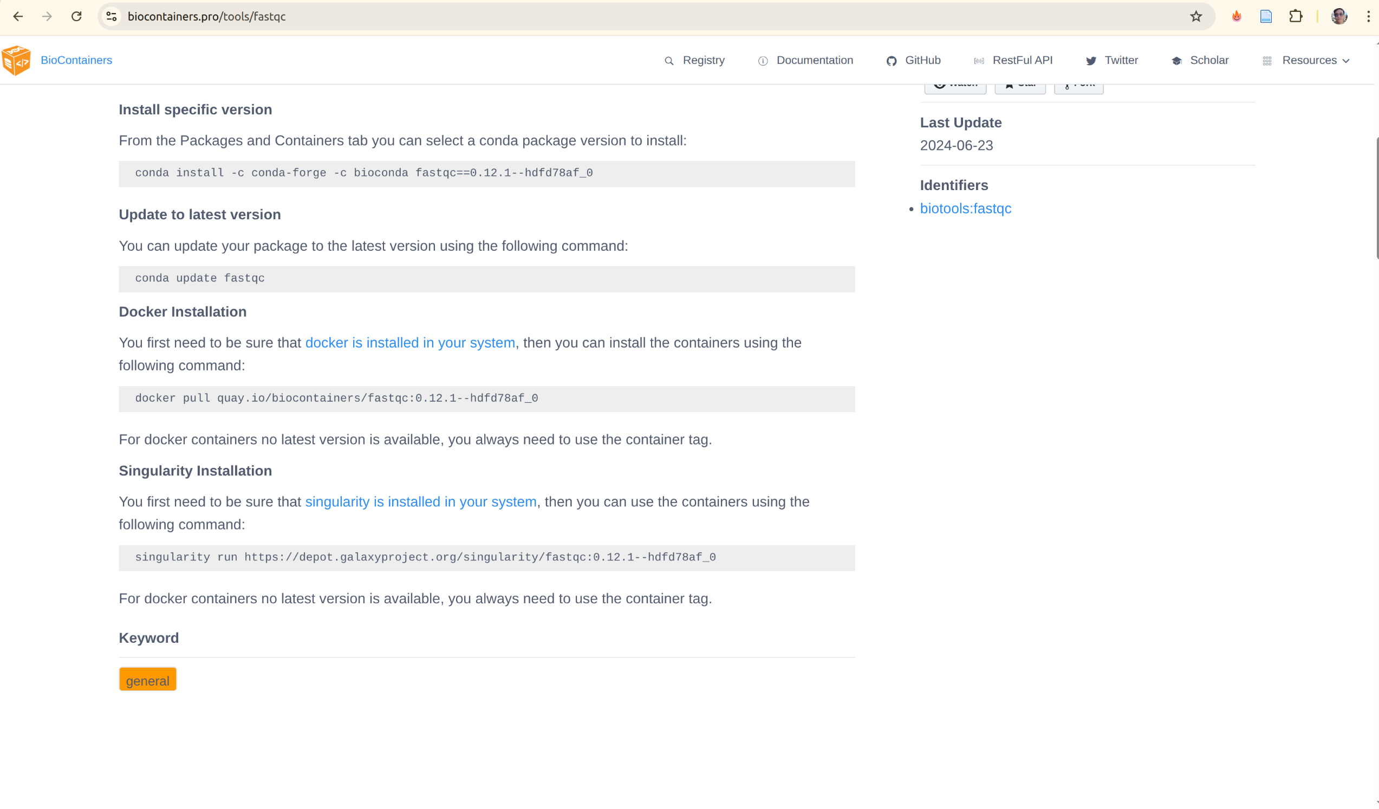This screenshot has width=1379, height=809.
Task: Go to the Documentation menu item
Action: pos(814,60)
